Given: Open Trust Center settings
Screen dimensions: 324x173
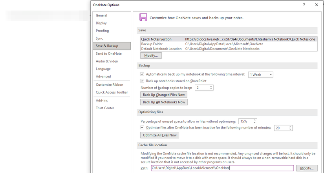Looking at the screenshot, I should 112,108.
